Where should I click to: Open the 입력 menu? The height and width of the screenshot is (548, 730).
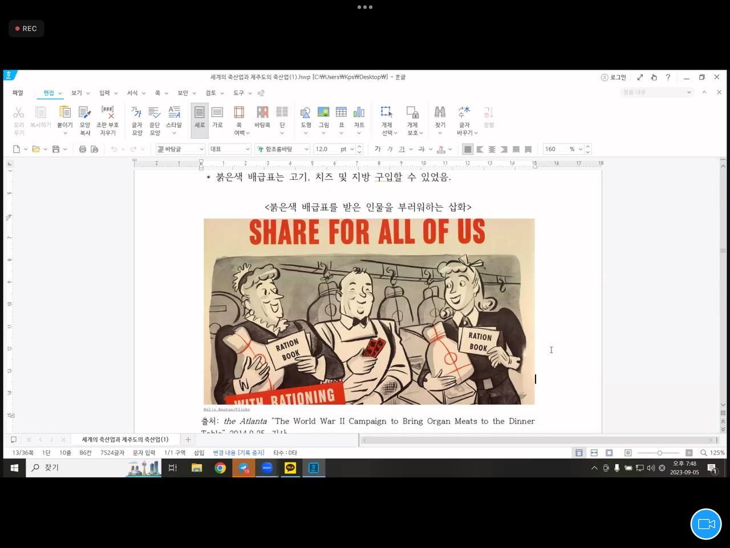pos(104,93)
